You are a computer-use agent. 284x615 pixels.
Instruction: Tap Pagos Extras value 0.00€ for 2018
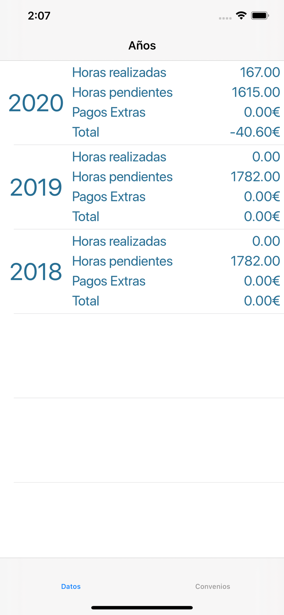point(262,281)
